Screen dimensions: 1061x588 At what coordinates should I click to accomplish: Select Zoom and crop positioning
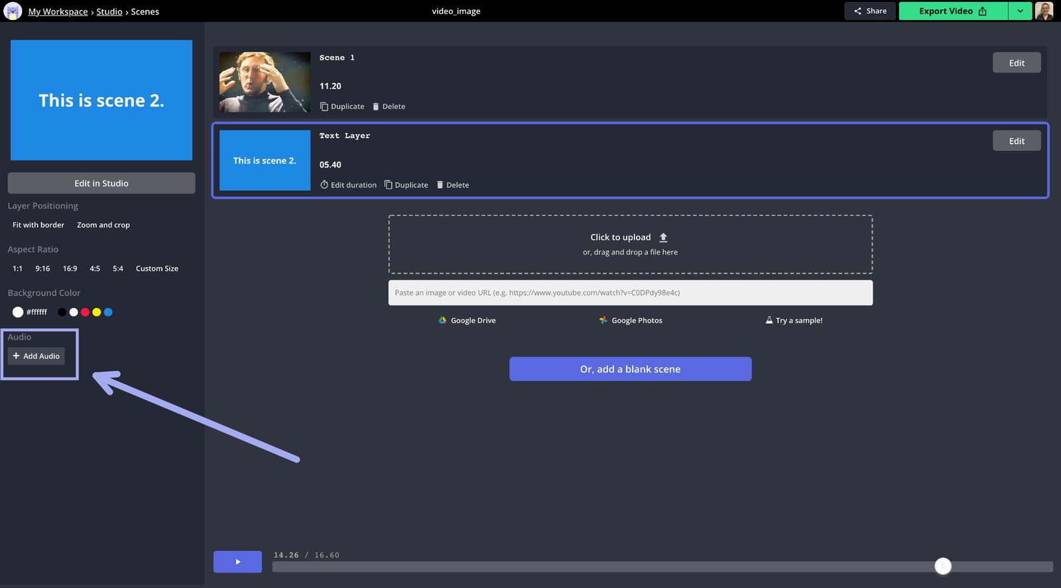103,225
